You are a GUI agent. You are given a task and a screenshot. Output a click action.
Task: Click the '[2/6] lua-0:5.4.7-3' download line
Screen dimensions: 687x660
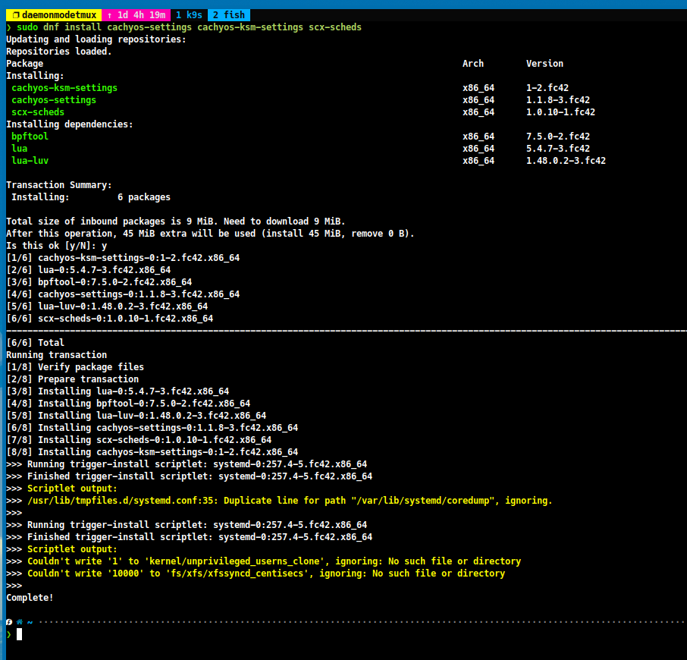89,270
